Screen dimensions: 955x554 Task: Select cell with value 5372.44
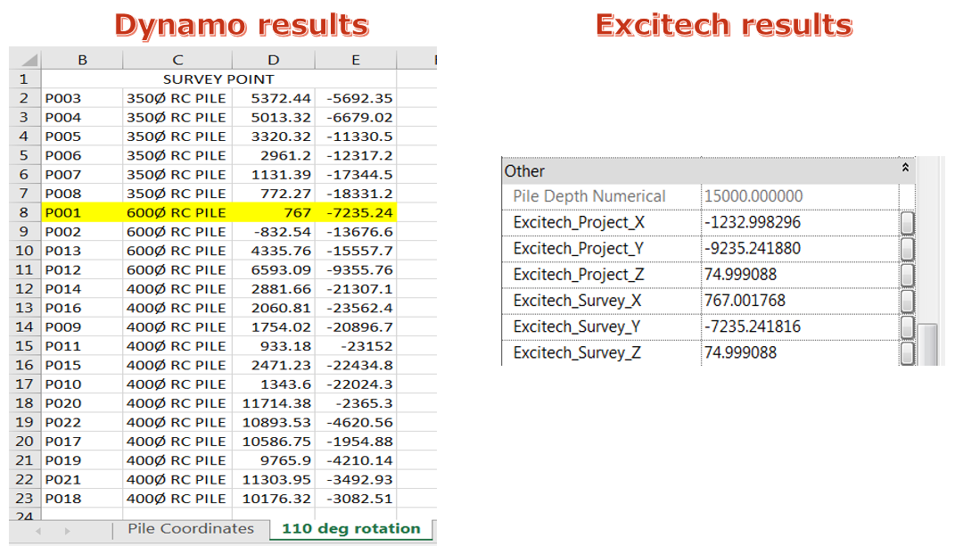tap(274, 98)
